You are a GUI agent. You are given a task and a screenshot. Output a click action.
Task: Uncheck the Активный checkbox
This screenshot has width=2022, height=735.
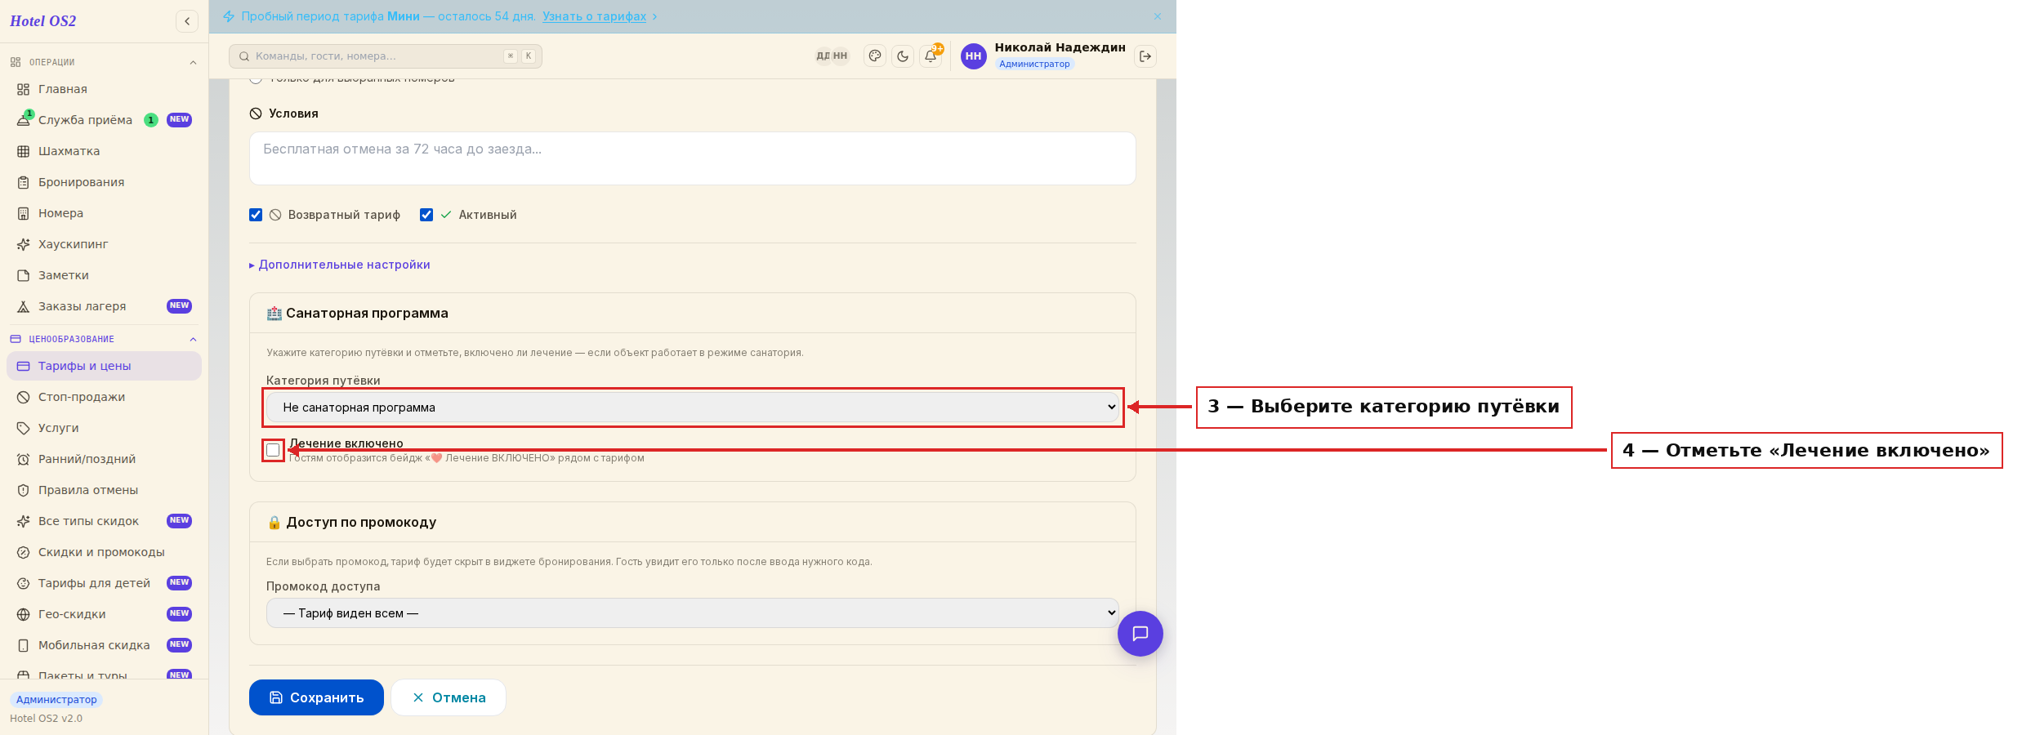[x=426, y=215]
